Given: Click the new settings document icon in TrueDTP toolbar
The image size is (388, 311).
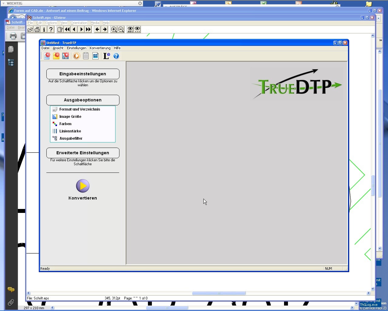Looking at the screenshot, I should tap(47, 56).
